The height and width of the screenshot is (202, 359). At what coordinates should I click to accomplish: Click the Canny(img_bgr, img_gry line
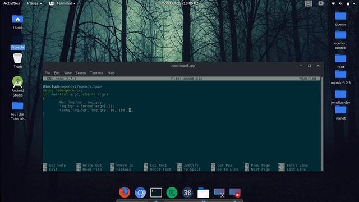click(x=96, y=110)
